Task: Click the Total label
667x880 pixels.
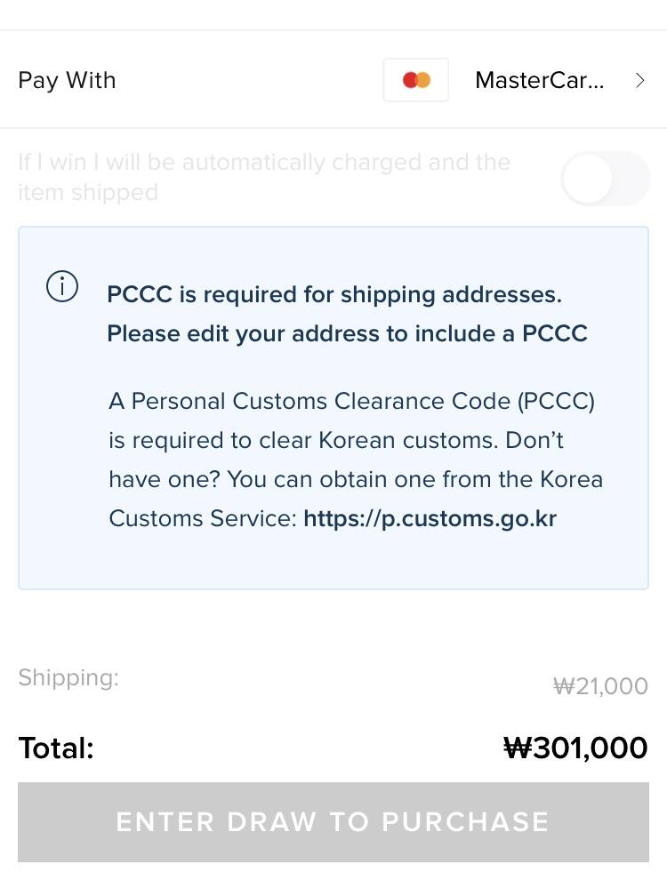Action: [x=56, y=748]
